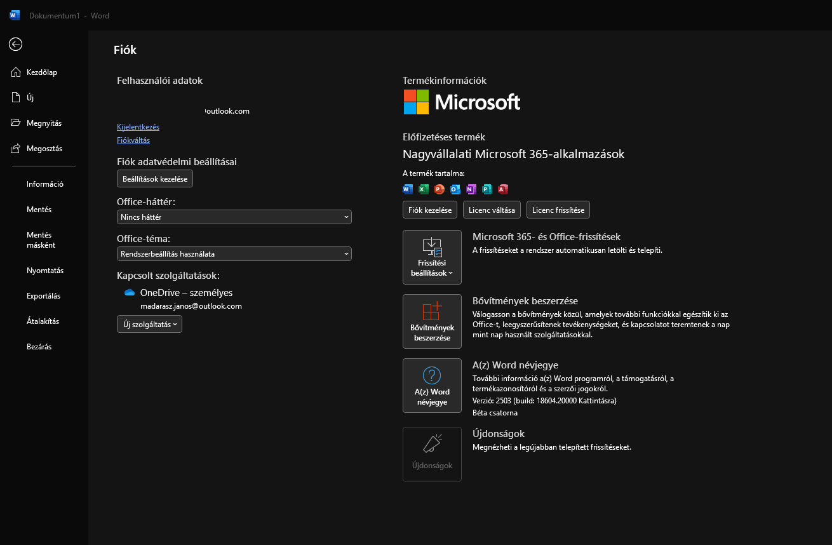Open the Exportálás page
The image size is (832, 545).
44,296
